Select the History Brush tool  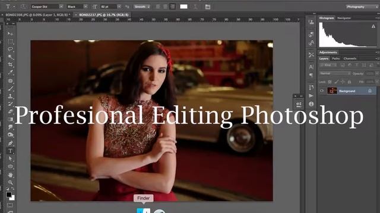[10, 104]
